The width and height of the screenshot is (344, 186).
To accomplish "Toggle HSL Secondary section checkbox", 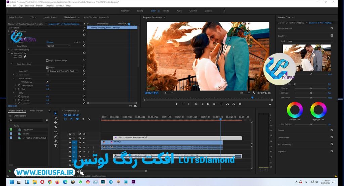I will pos(332,144).
